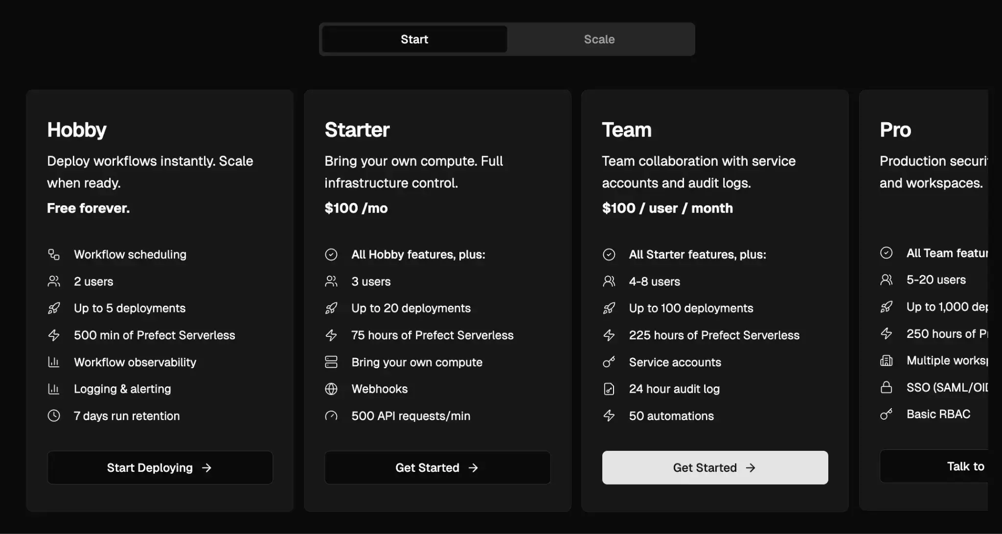Click Get Started on Starter plan

[x=437, y=467]
